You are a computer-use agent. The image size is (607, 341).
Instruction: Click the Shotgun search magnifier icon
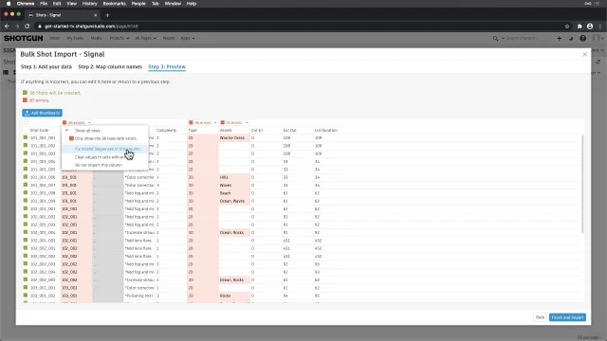(495, 38)
